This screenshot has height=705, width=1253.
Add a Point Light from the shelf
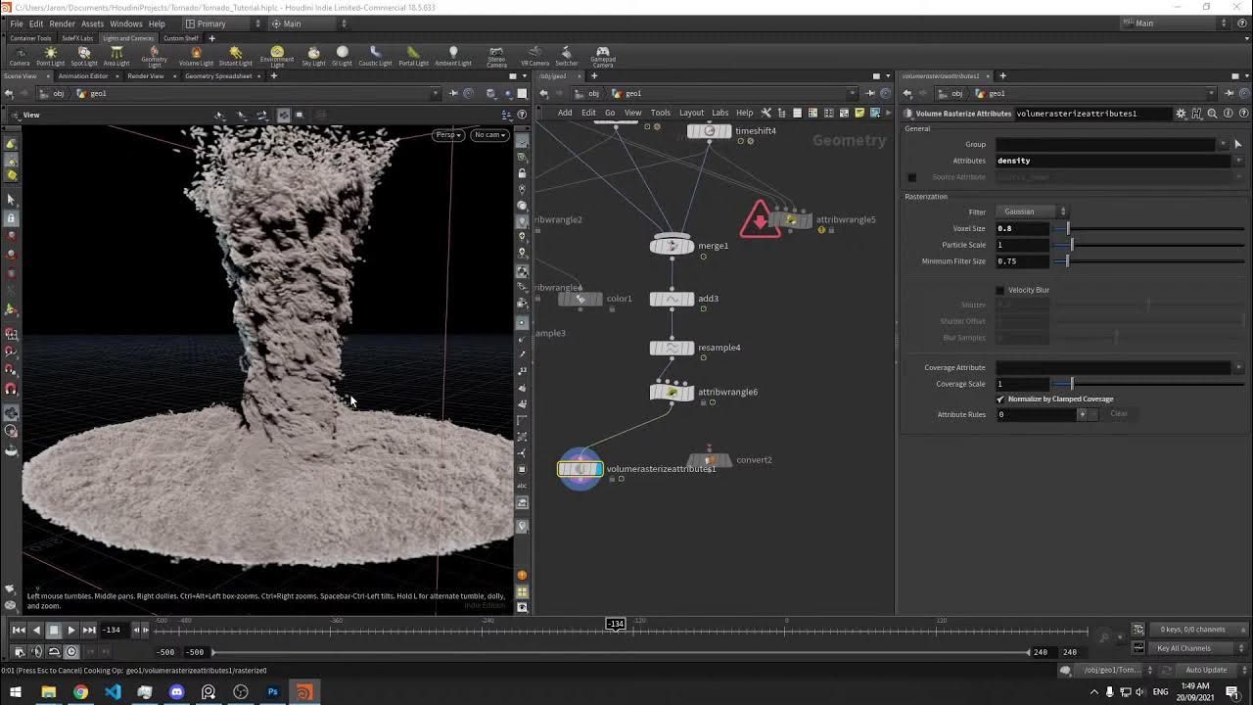pos(50,55)
